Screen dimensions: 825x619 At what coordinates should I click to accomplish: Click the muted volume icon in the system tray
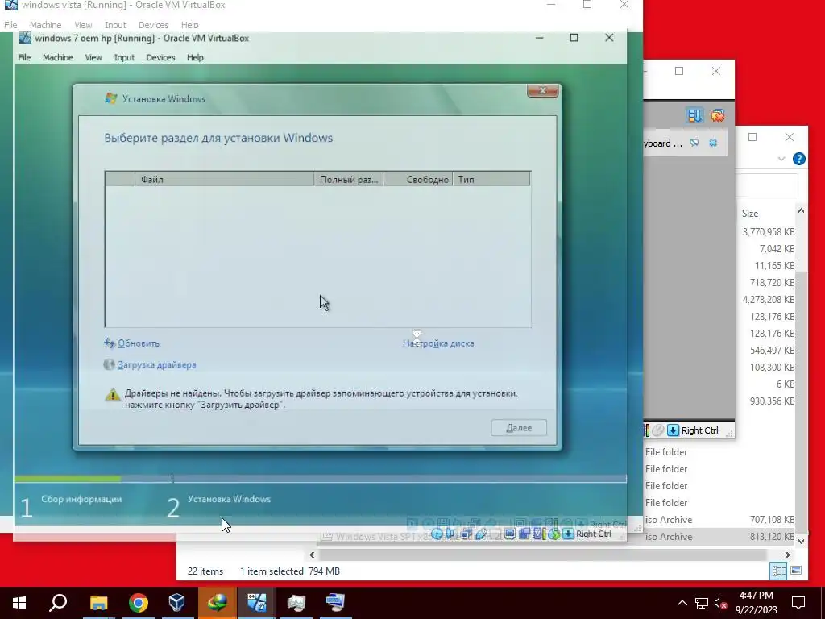point(721,603)
